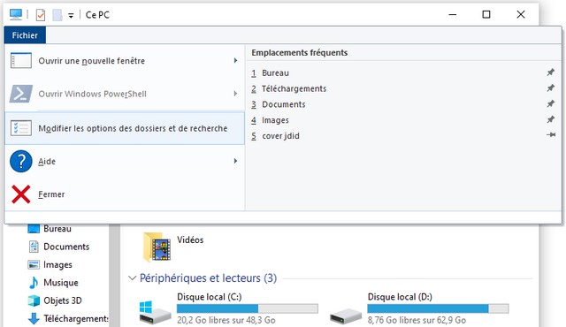Expand the Windows PowerShell submenu arrow
The image size is (566, 327).
pos(235,94)
